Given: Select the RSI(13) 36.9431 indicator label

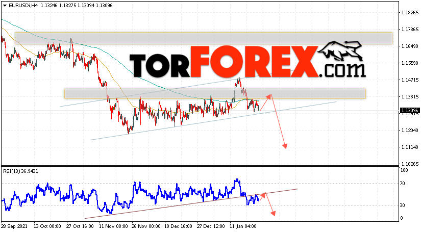Looking at the screenshot, I should click(x=20, y=171).
